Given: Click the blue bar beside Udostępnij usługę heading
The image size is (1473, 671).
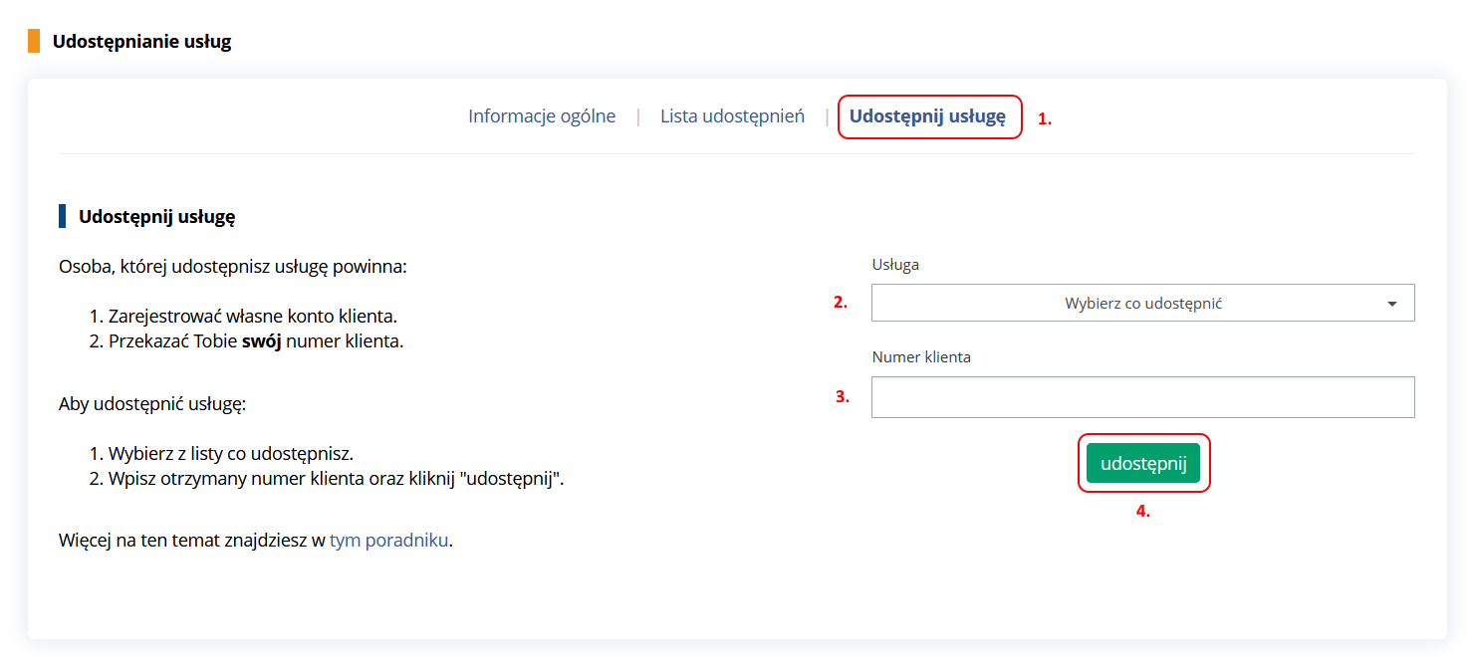Looking at the screenshot, I should coord(62,216).
